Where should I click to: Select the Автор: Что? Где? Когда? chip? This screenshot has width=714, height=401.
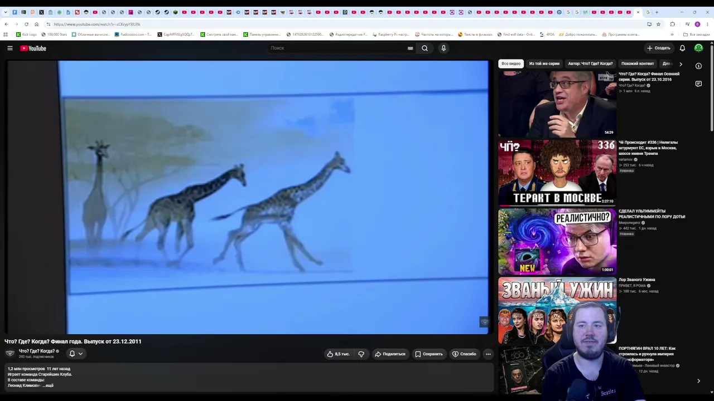pyautogui.click(x=590, y=63)
